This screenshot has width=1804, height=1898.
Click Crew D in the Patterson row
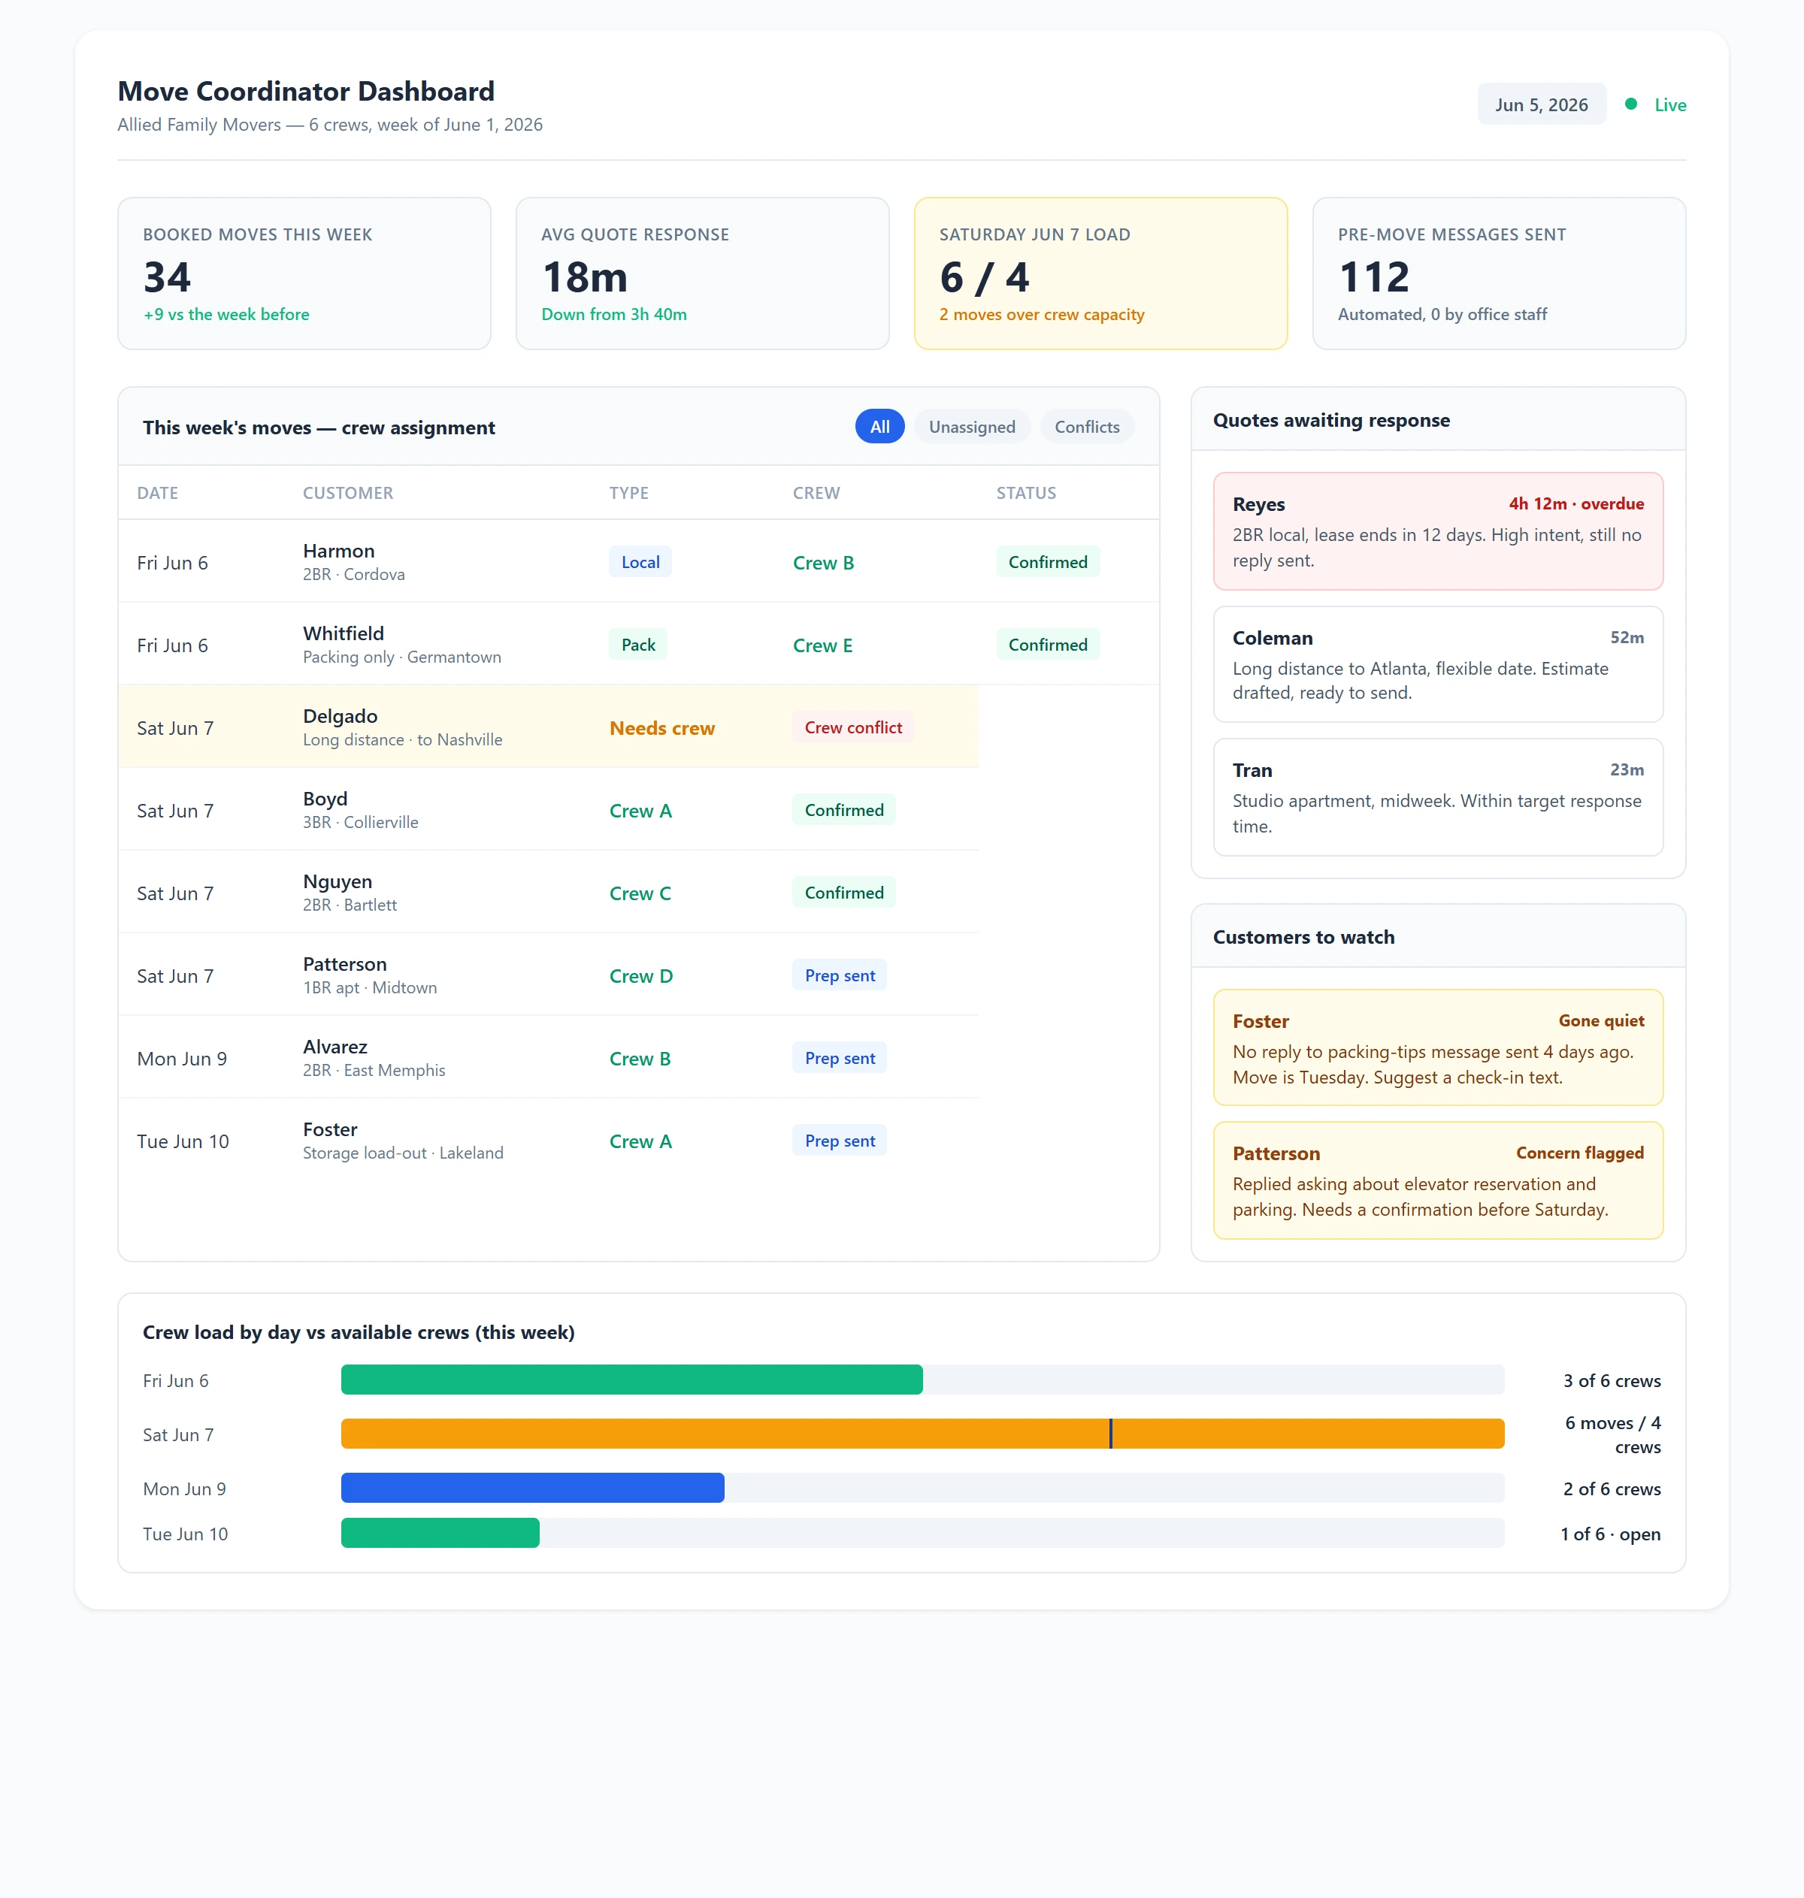640,976
